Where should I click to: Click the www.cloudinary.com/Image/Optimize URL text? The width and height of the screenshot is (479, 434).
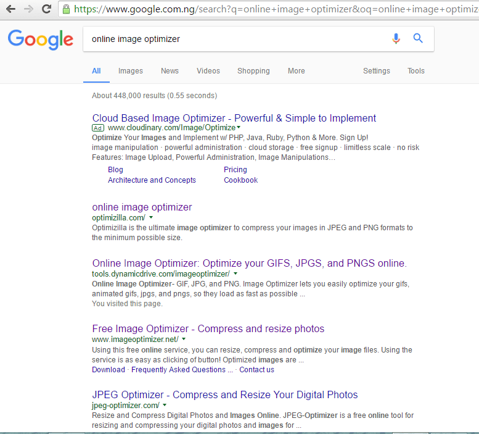point(171,128)
